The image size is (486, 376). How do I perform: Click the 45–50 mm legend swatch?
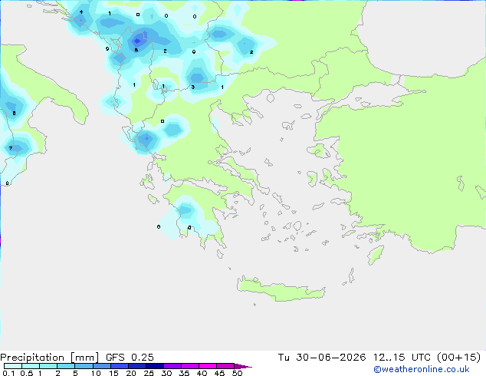(x=225, y=366)
